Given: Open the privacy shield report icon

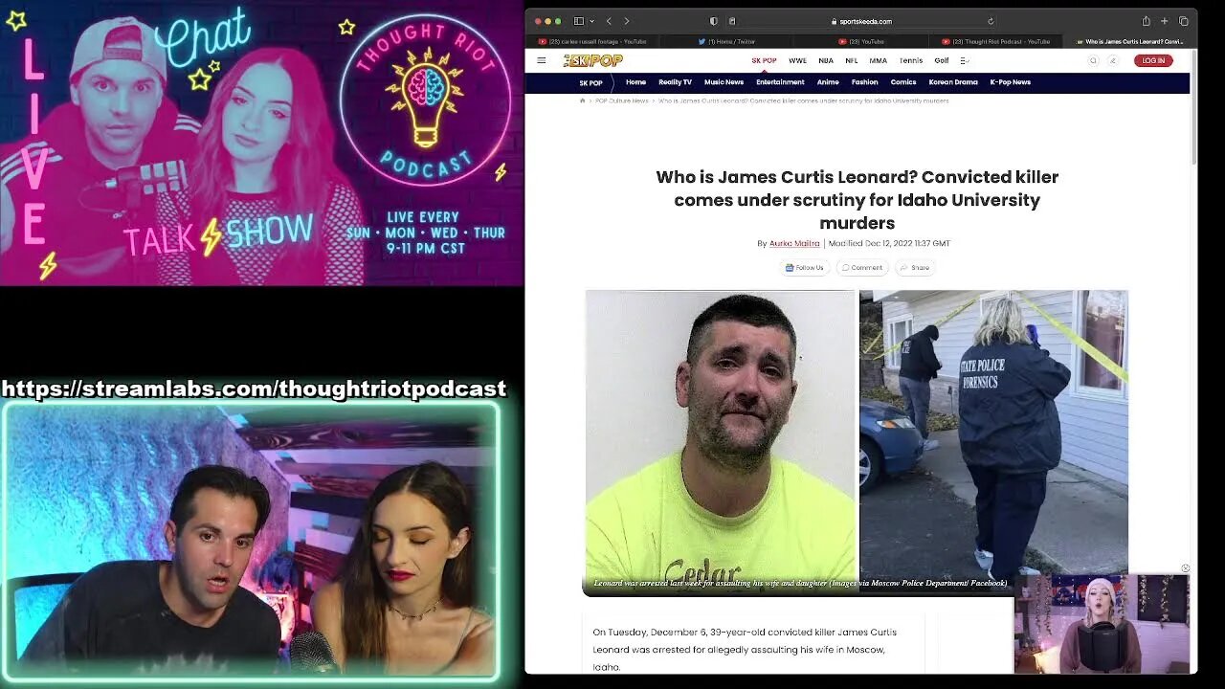Looking at the screenshot, I should pyautogui.click(x=713, y=21).
